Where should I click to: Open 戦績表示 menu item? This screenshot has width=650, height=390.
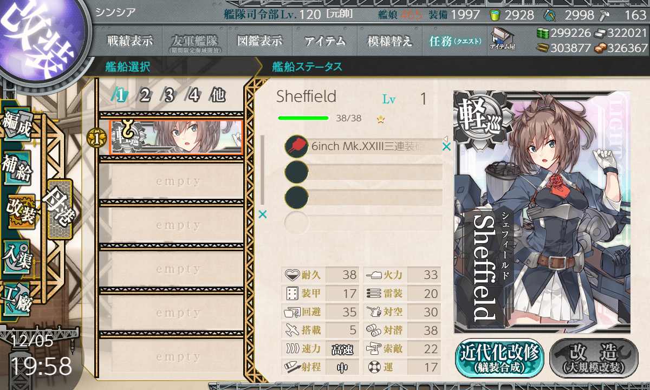pos(130,41)
